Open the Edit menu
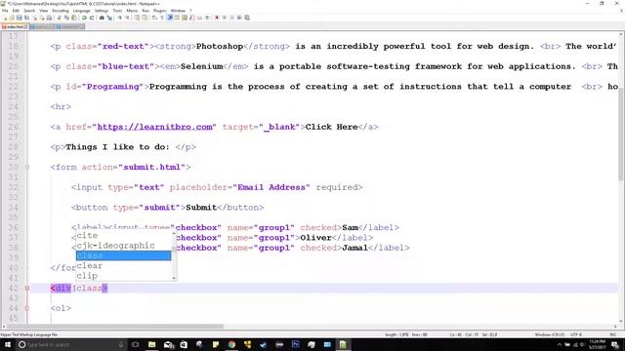 16,11
